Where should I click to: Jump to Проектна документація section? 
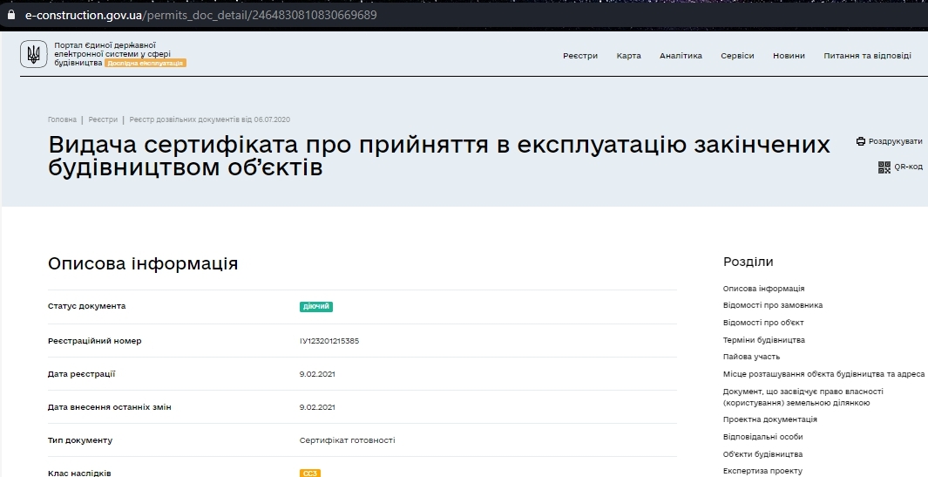[x=769, y=419]
